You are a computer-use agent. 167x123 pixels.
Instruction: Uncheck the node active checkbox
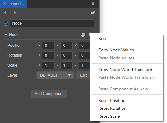pos(6,23)
